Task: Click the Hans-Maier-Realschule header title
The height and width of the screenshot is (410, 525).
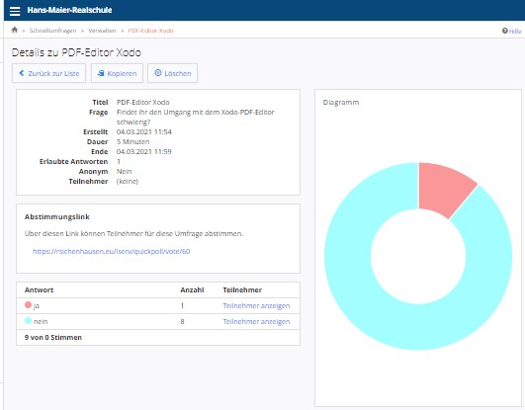Action: click(x=69, y=10)
